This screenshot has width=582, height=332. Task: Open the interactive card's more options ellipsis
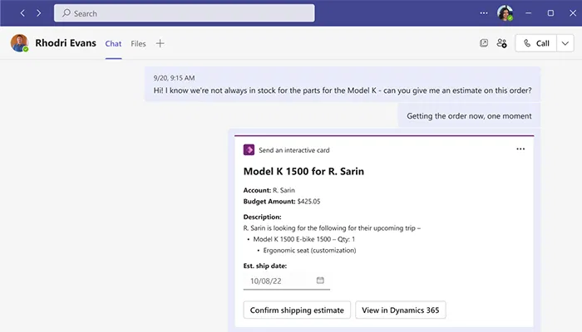pos(520,149)
